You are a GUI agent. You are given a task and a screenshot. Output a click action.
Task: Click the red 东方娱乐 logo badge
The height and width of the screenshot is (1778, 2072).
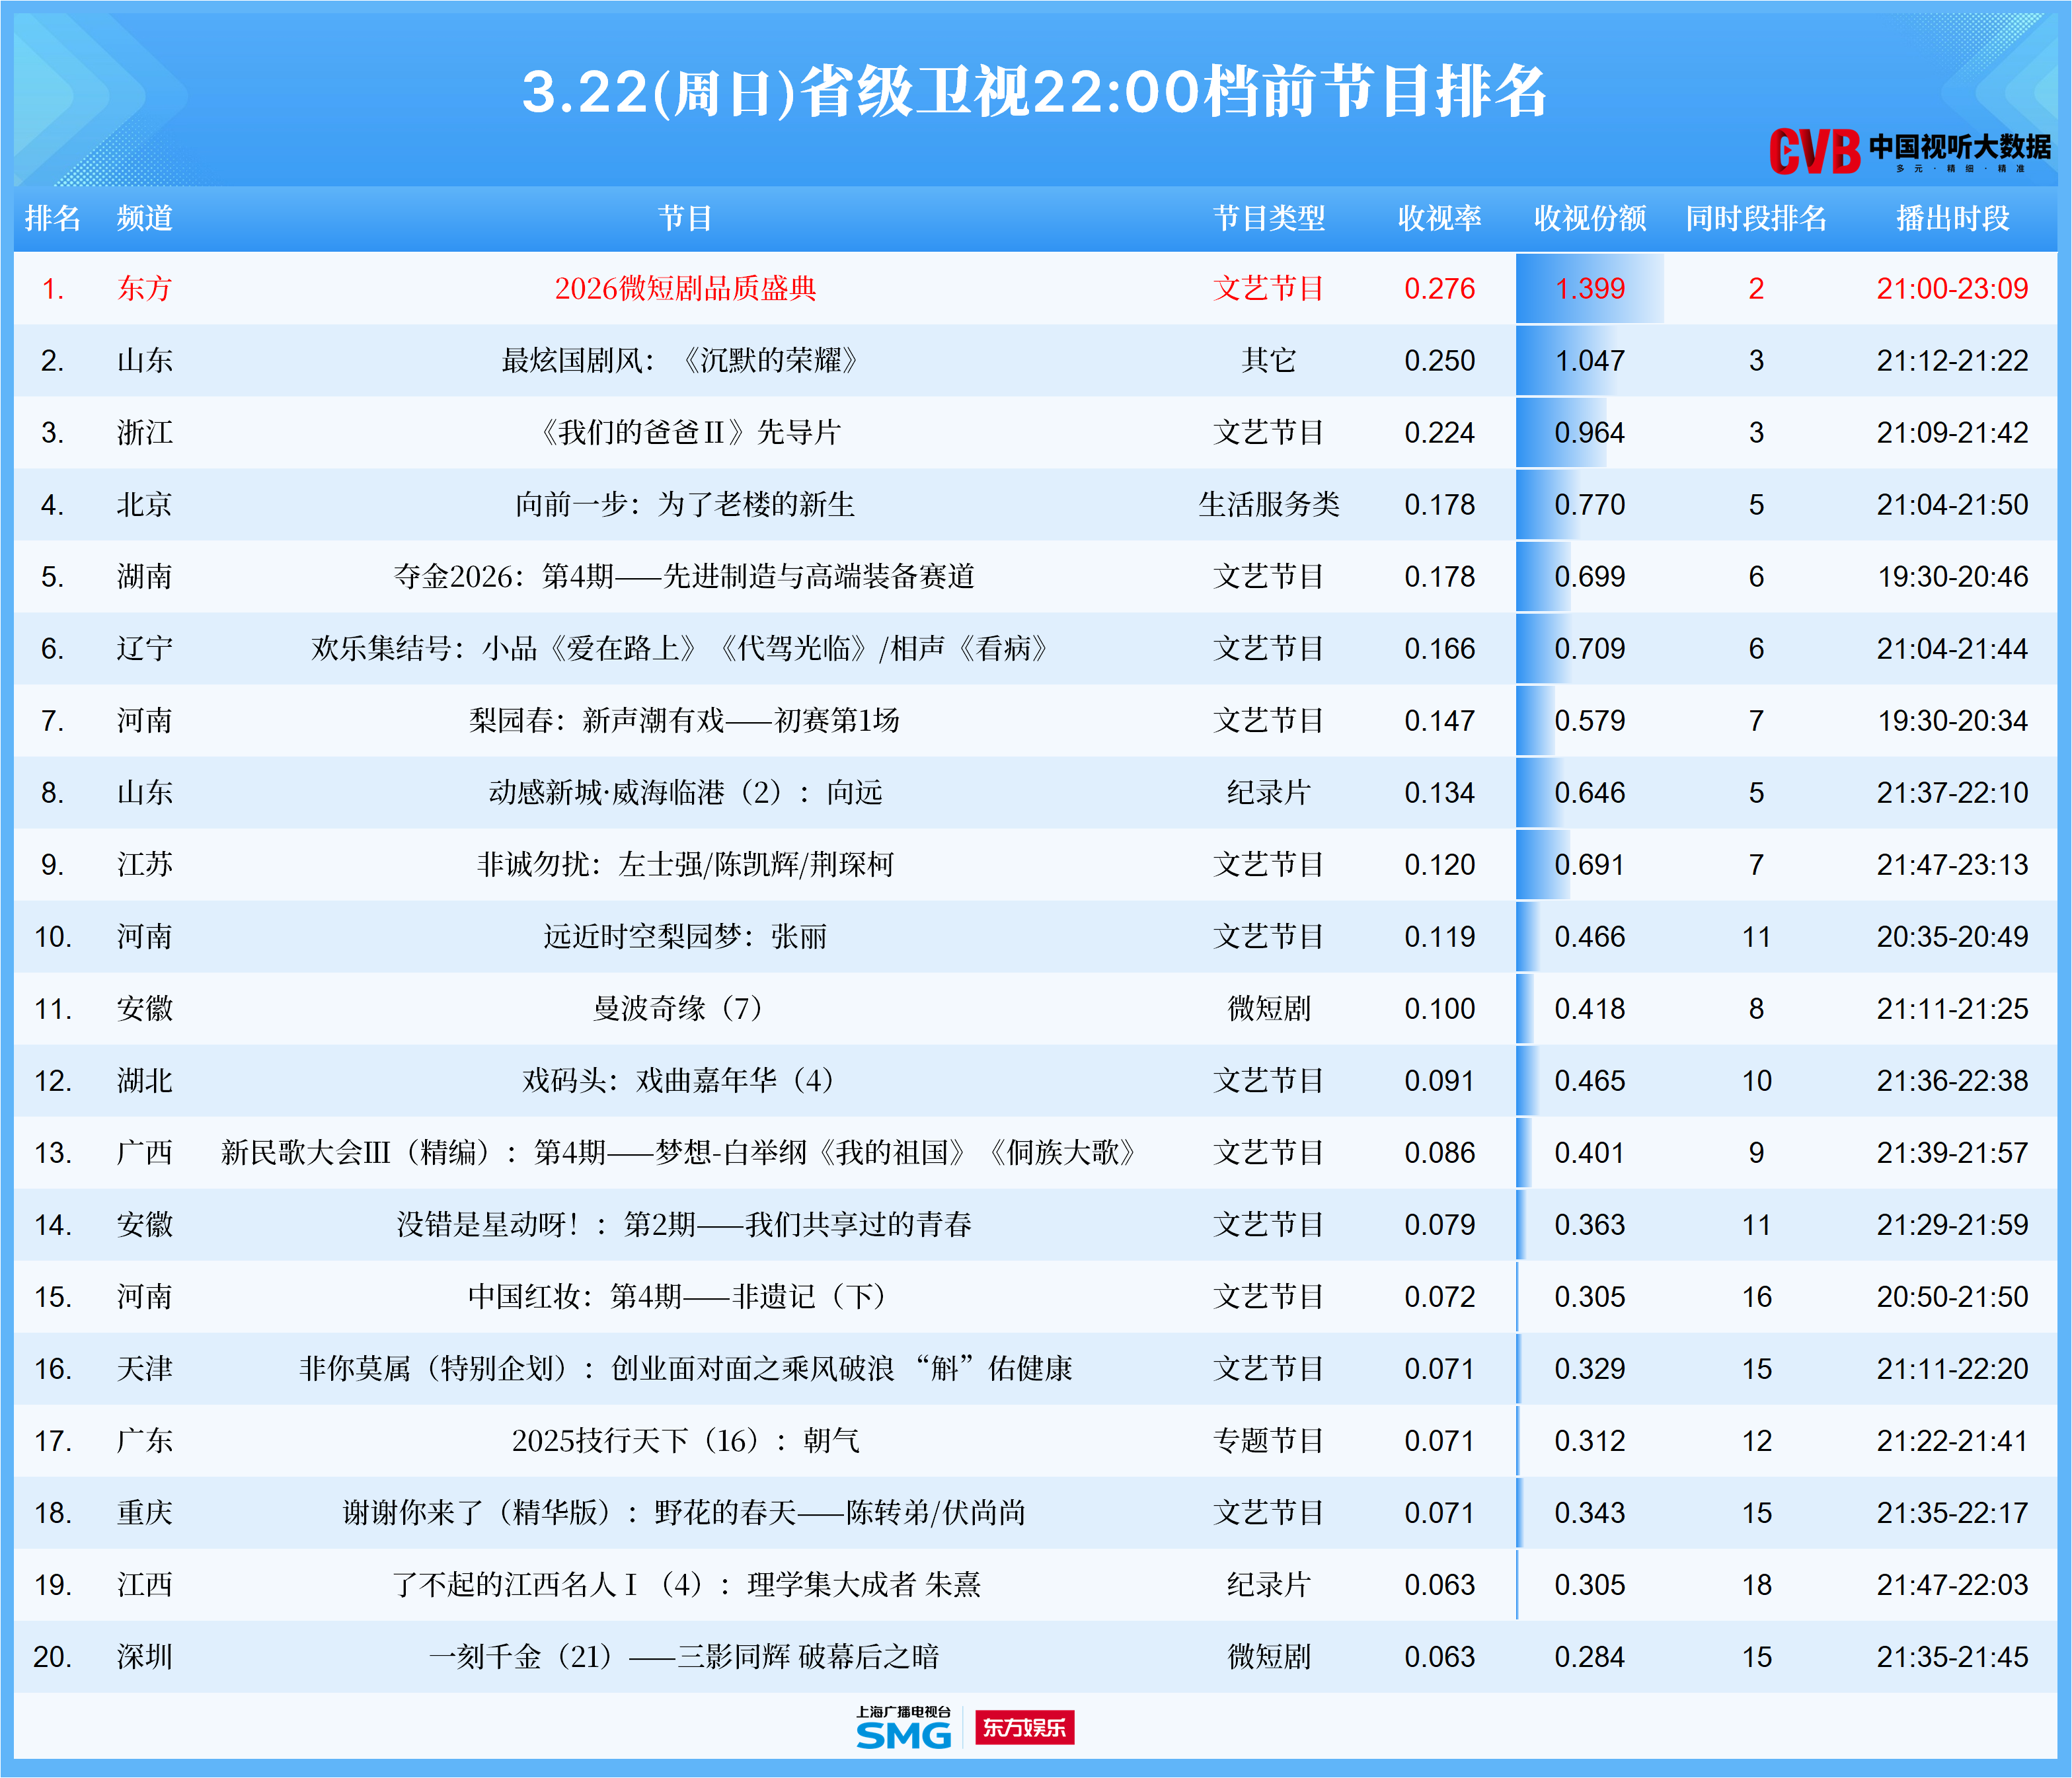(x=1024, y=1727)
